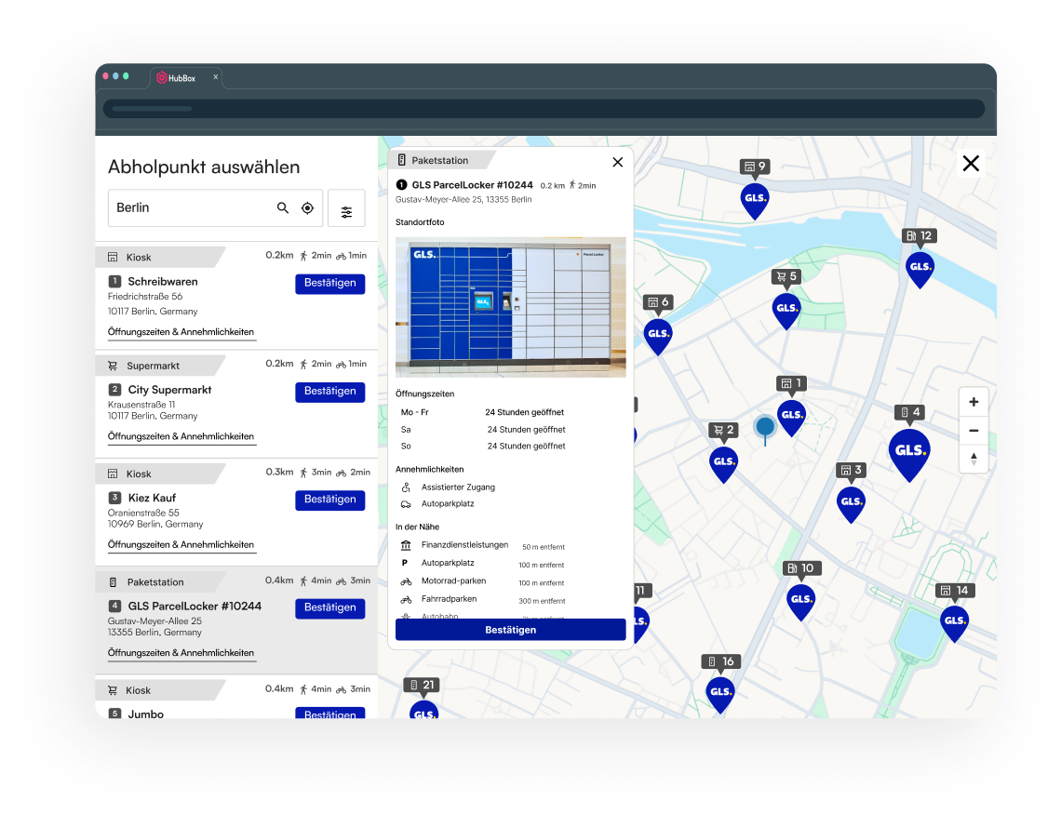Open Öffnungszeiten & Annehmlichkeiten for City Supermarkt
Screen dimensions: 1061x814
tap(181, 436)
